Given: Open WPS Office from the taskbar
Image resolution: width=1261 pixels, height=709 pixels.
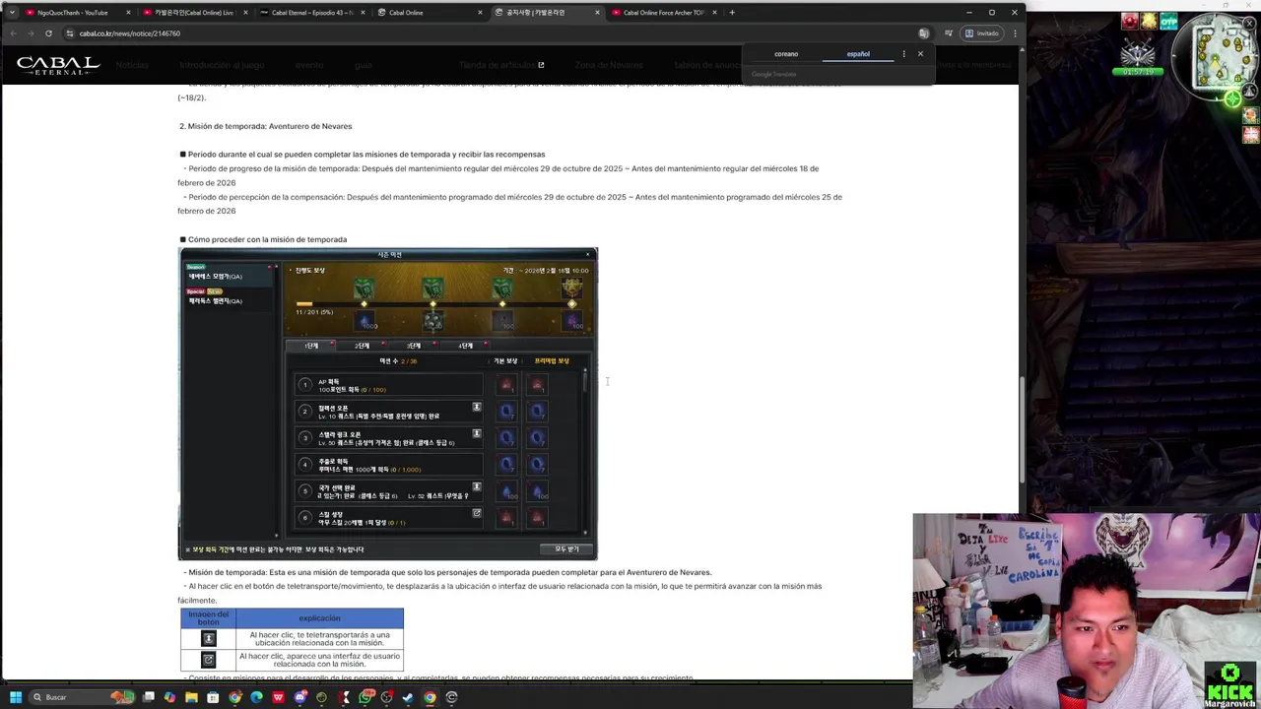Looking at the screenshot, I should (278, 697).
